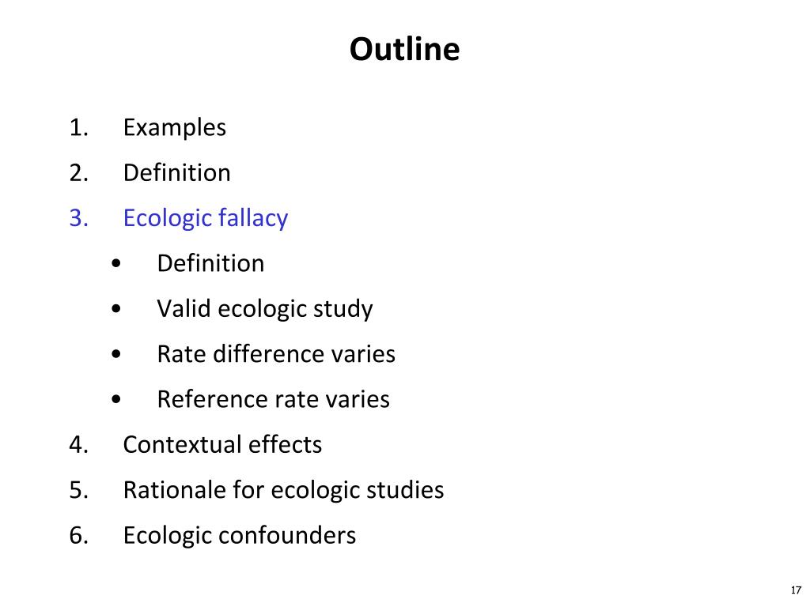Click the number 6 list marker
The width and height of the screenshot is (810, 607).
[x=79, y=535]
